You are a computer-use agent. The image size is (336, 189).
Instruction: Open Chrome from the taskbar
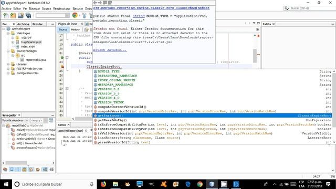click(x=200, y=184)
